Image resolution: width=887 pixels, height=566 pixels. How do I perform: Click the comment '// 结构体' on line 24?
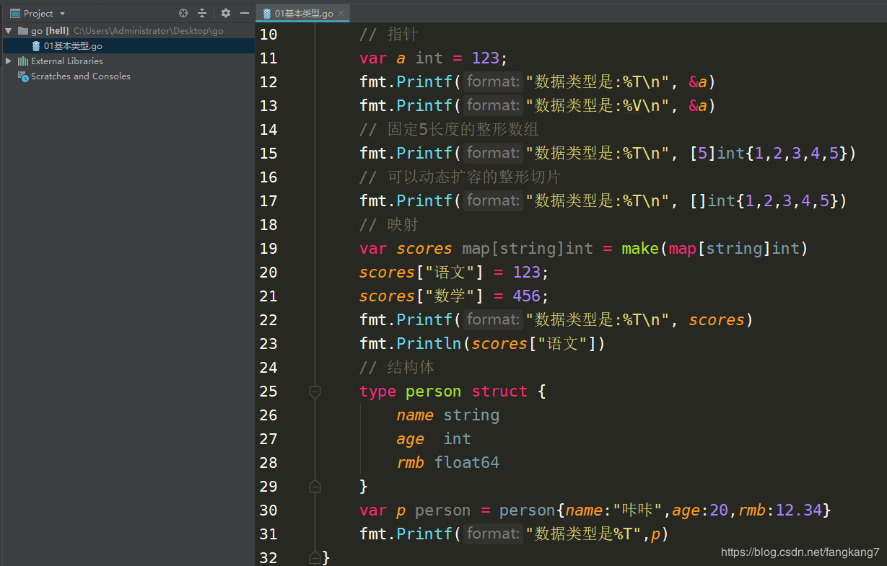(x=397, y=368)
